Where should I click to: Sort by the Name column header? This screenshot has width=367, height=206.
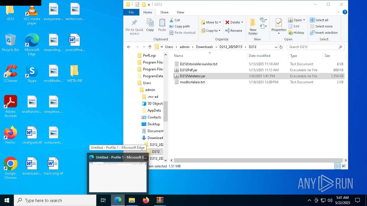pos(178,56)
